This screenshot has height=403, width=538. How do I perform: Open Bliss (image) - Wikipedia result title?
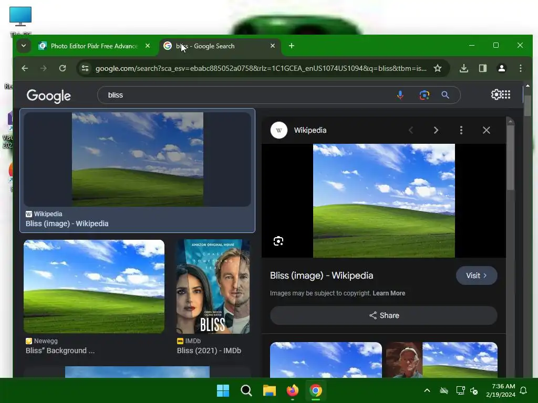67,224
